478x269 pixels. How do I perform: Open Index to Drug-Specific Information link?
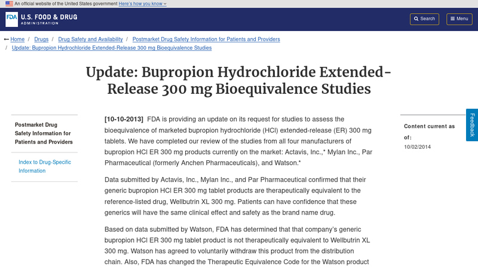click(x=45, y=167)
